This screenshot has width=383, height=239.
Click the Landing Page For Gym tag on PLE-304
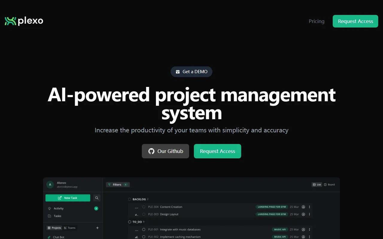pos(272,207)
